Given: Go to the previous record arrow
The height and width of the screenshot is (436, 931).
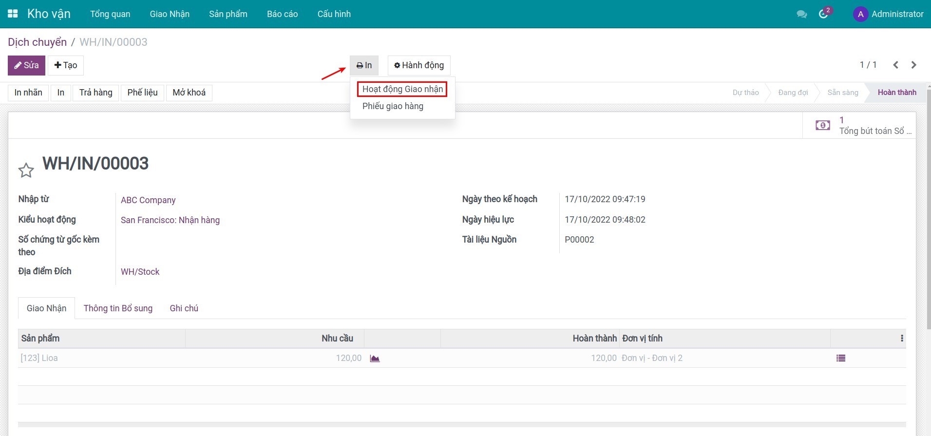Looking at the screenshot, I should [895, 65].
